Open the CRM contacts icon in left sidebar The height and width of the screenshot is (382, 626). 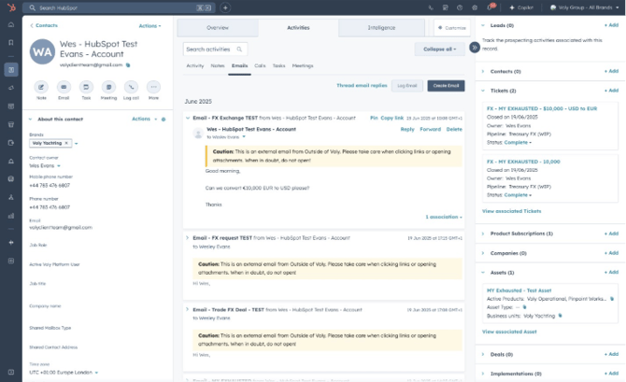(x=11, y=70)
